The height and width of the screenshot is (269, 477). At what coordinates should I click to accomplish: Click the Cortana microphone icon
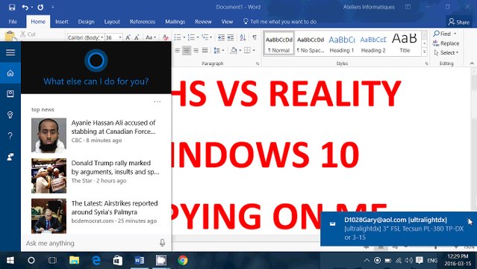pos(163,243)
